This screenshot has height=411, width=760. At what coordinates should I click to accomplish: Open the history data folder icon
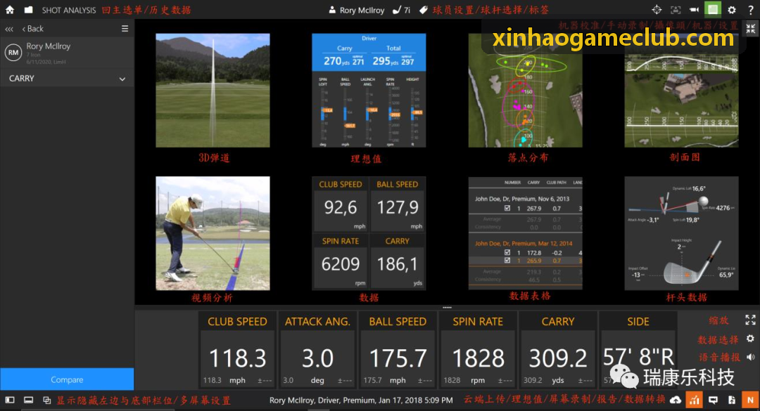tap(29, 10)
